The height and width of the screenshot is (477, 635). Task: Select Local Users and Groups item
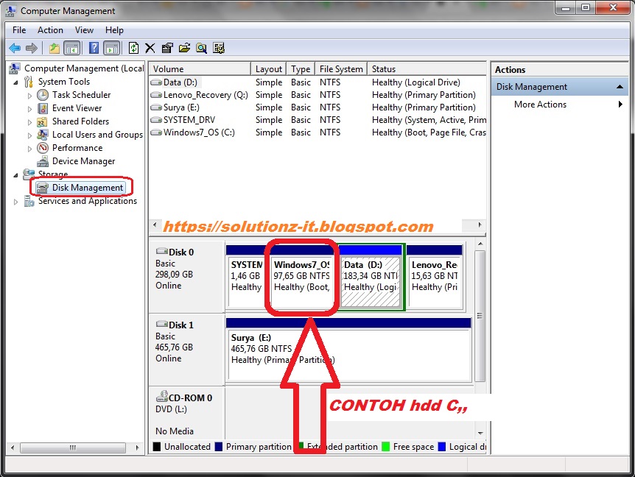click(97, 135)
